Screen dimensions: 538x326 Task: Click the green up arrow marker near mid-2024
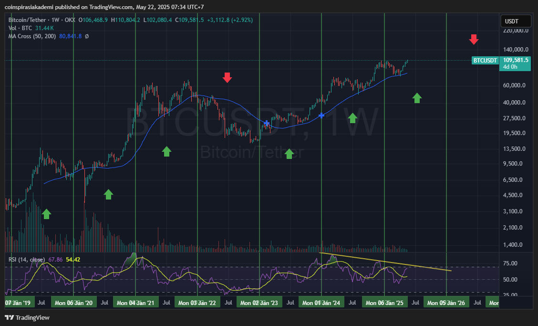(352, 118)
